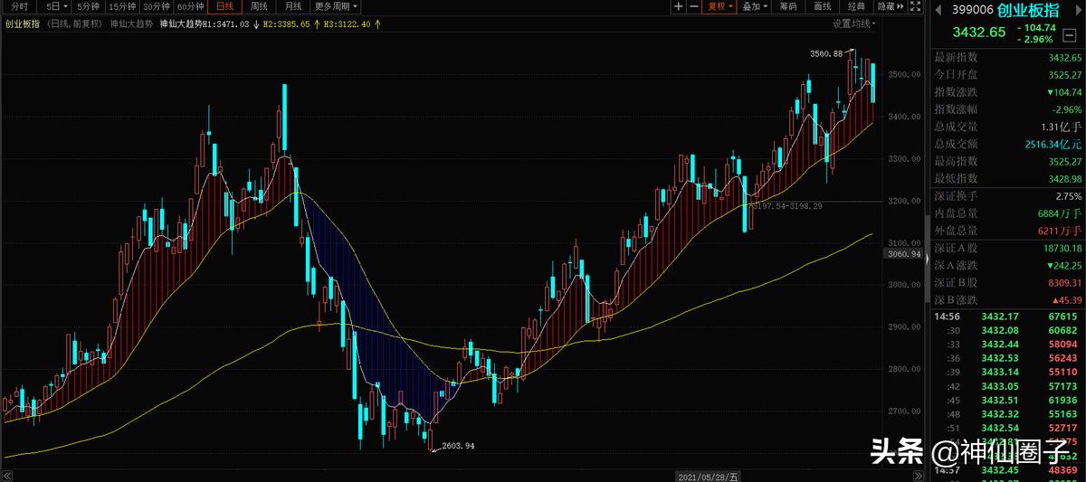Image resolution: width=1086 pixels, height=482 pixels.
Task: Switch to 周线 weekly chart
Action: (x=257, y=7)
